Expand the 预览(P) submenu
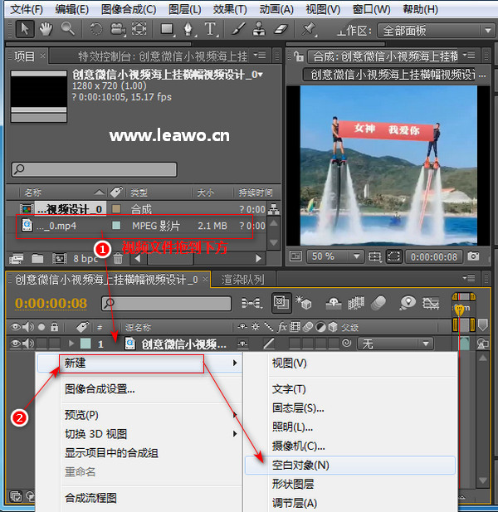498x512 pixels. coord(139,415)
